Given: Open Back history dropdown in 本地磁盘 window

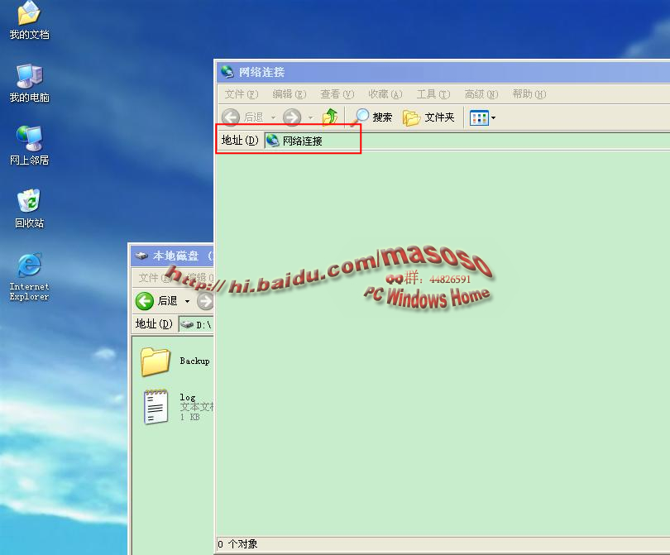Looking at the screenshot, I should 188,302.
